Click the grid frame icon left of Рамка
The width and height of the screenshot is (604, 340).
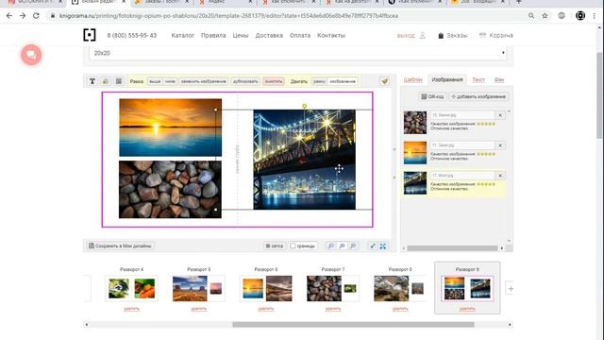[x=119, y=81]
